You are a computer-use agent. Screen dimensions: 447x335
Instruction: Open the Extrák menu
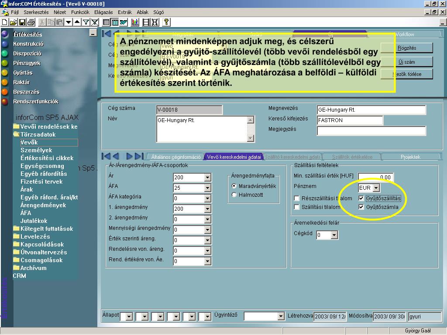point(125,12)
